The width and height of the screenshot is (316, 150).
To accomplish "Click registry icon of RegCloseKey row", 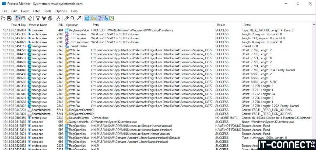I will click(67, 142).
